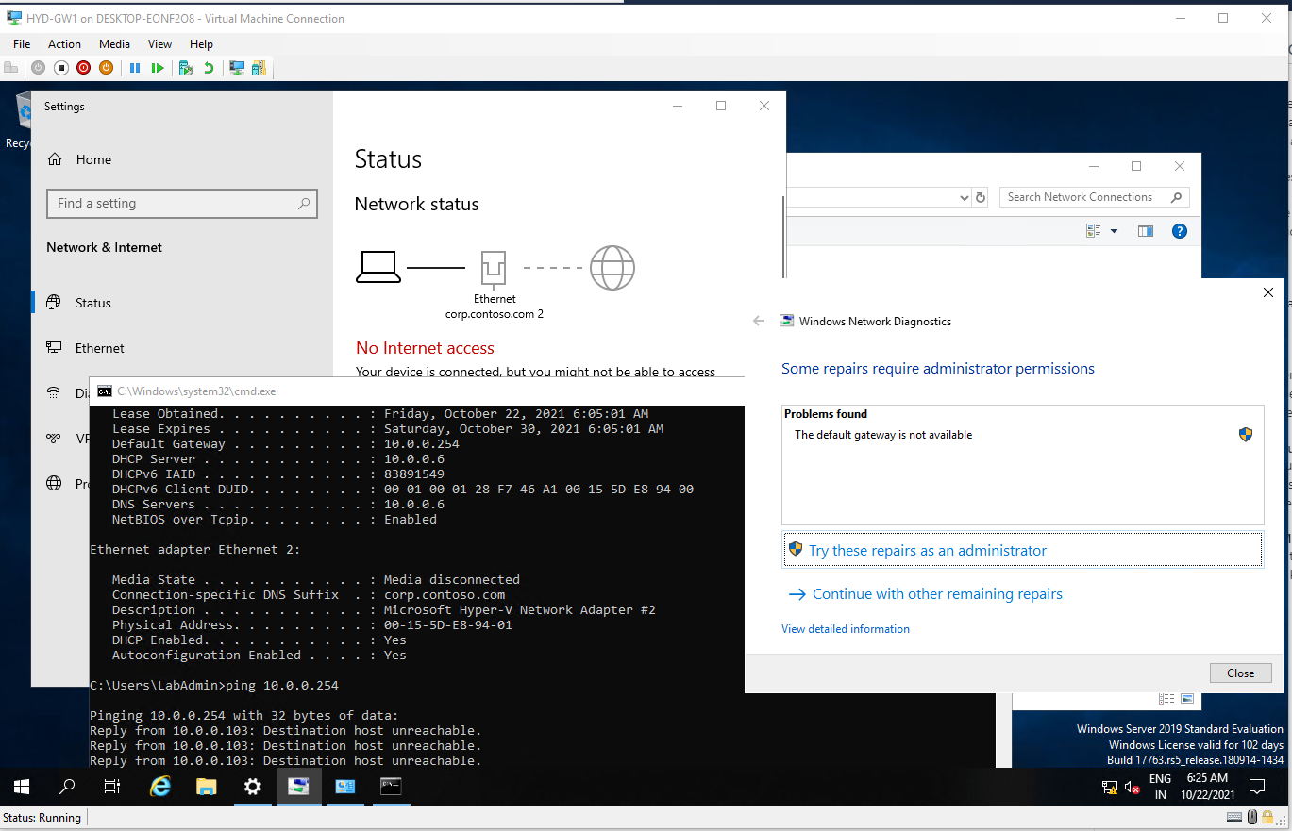Open Task View from taskbar
The height and width of the screenshot is (831, 1292).
(112, 786)
